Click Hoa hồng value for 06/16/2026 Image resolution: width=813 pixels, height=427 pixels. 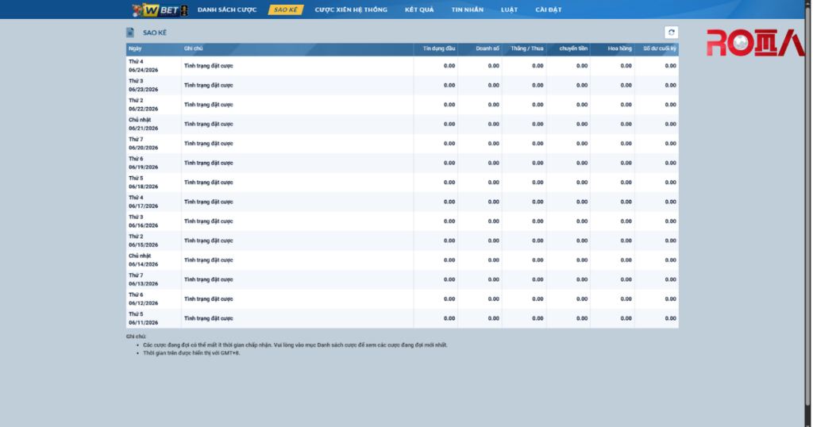(x=626, y=221)
